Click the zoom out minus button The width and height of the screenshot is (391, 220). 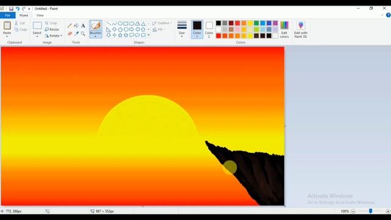coord(353,211)
